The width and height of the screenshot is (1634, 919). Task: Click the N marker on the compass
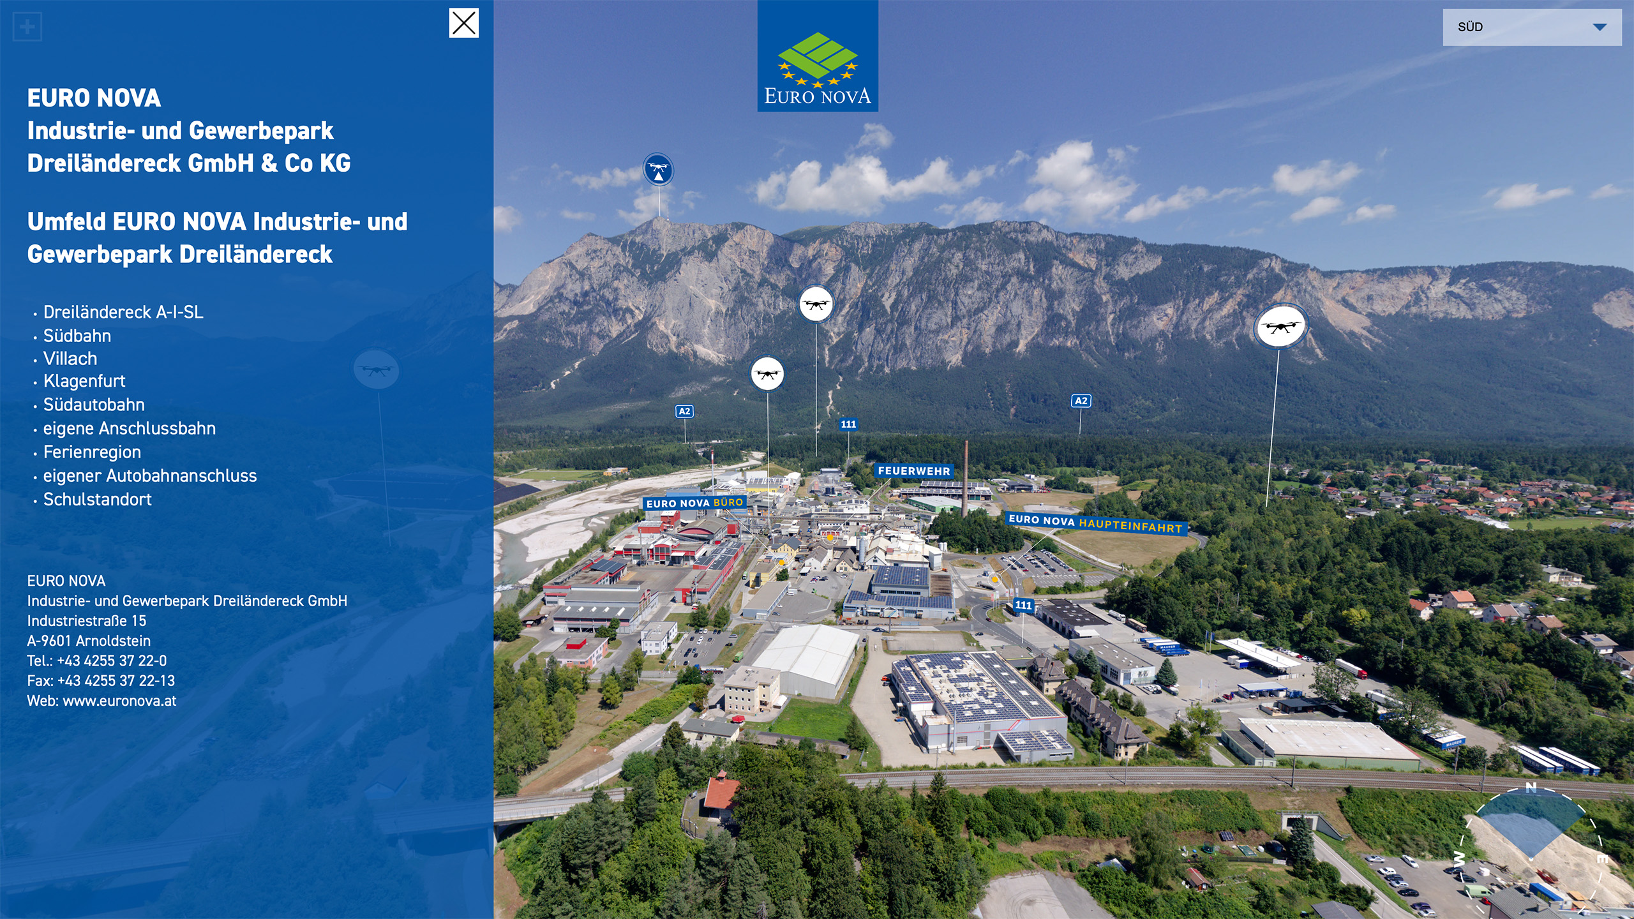[x=1531, y=788]
